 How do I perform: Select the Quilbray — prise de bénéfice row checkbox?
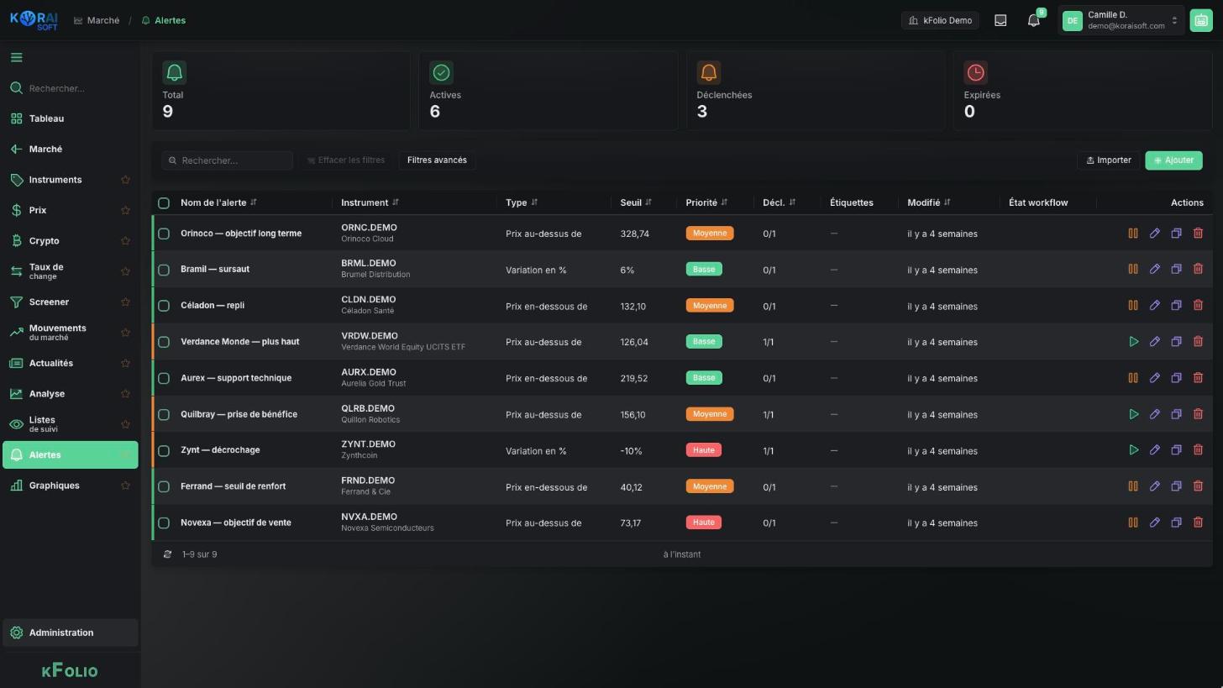click(x=164, y=414)
